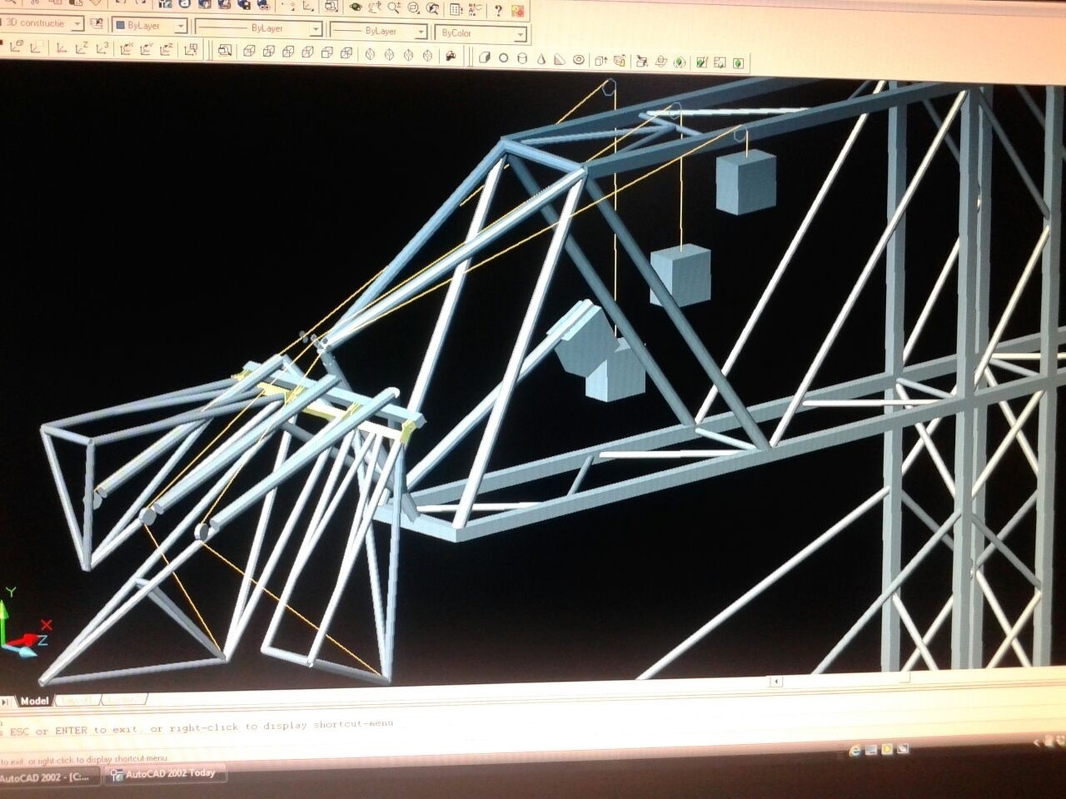Select the Torus solid tool

(579, 60)
